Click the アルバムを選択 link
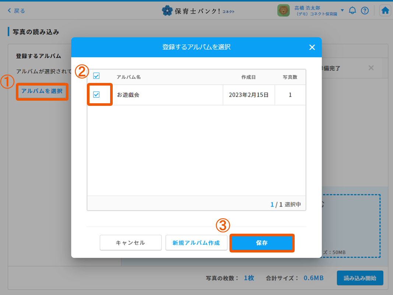The height and width of the screenshot is (295, 393). pos(42,91)
